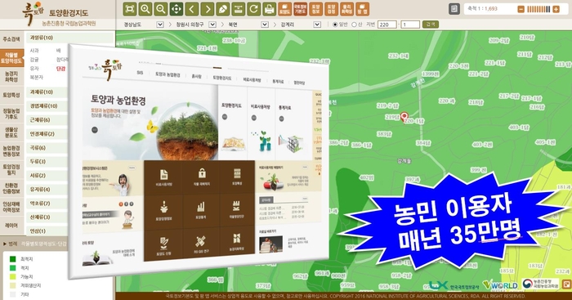Open the 토양특성 sidebar tab
This screenshot has height=300, width=572.
(x=11, y=95)
